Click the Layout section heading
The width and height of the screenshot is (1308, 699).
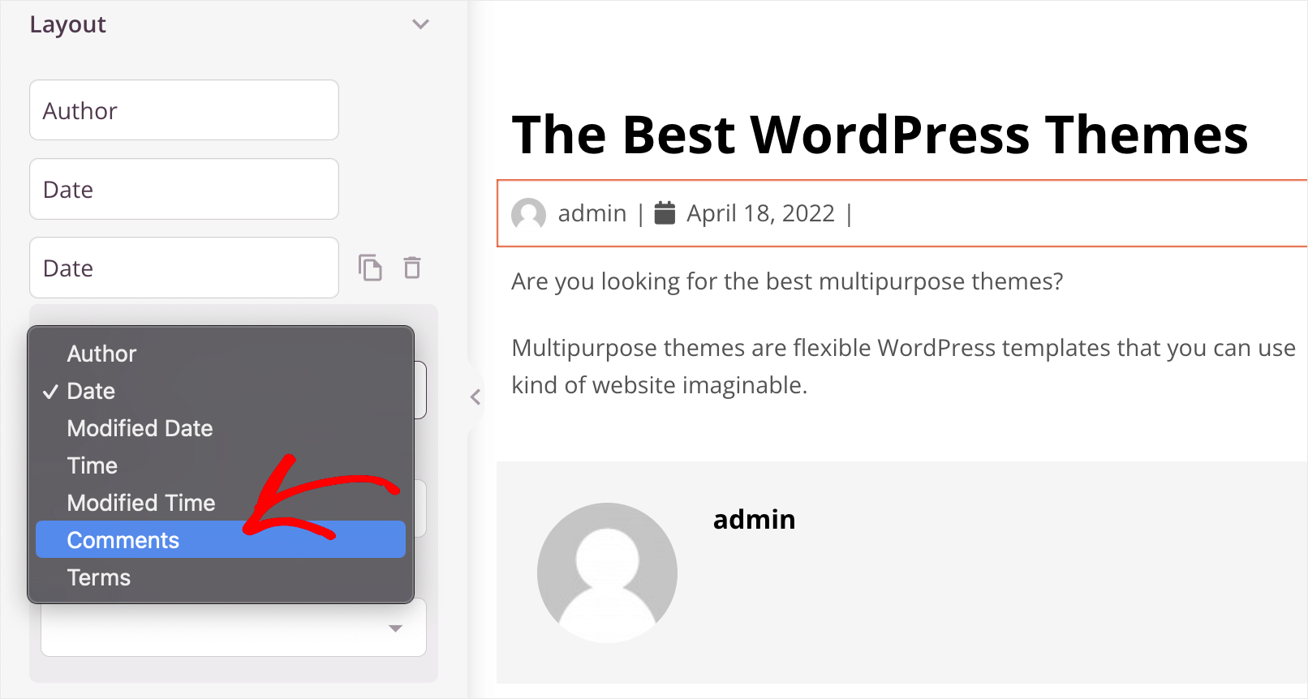pos(68,25)
